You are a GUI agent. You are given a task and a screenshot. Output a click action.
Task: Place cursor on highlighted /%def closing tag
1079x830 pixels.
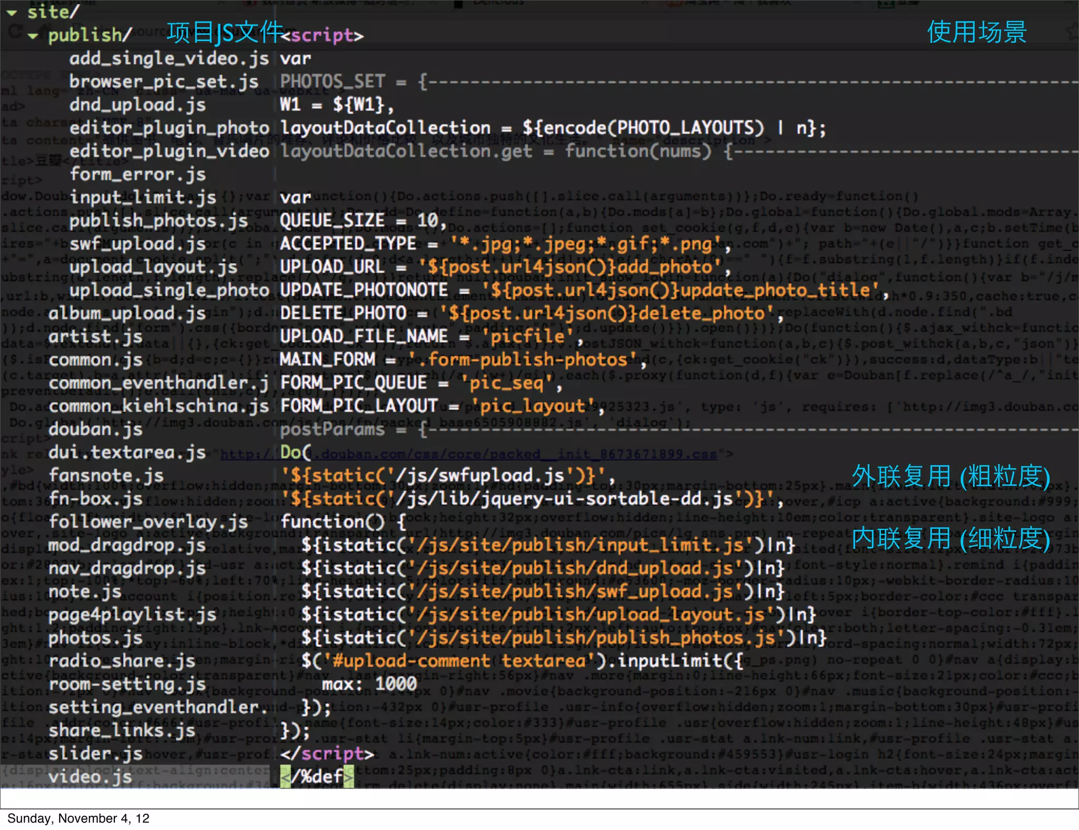coord(317,777)
